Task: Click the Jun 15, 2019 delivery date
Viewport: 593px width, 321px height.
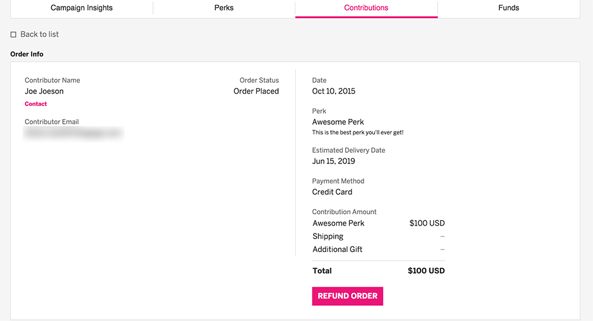Action: (x=333, y=161)
